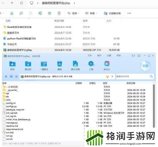Open the 排序 sort dropdown

coord(73,13)
